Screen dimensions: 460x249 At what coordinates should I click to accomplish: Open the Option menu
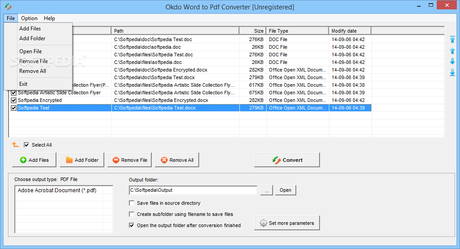pyautogui.click(x=30, y=18)
